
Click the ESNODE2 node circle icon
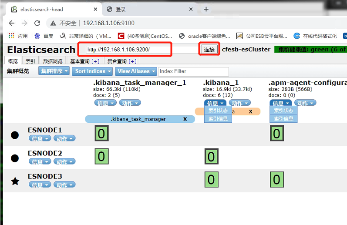pos(15,158)
